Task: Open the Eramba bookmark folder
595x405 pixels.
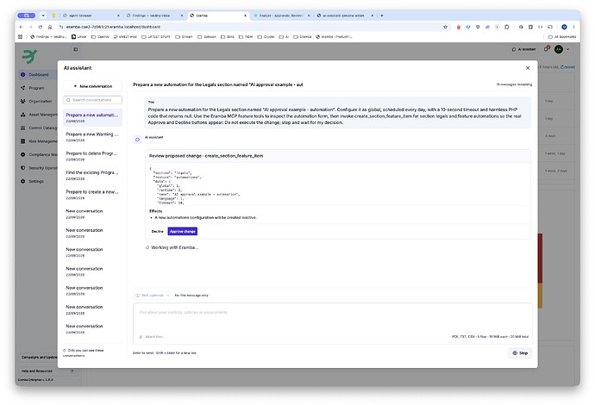Action: [303, 37]
